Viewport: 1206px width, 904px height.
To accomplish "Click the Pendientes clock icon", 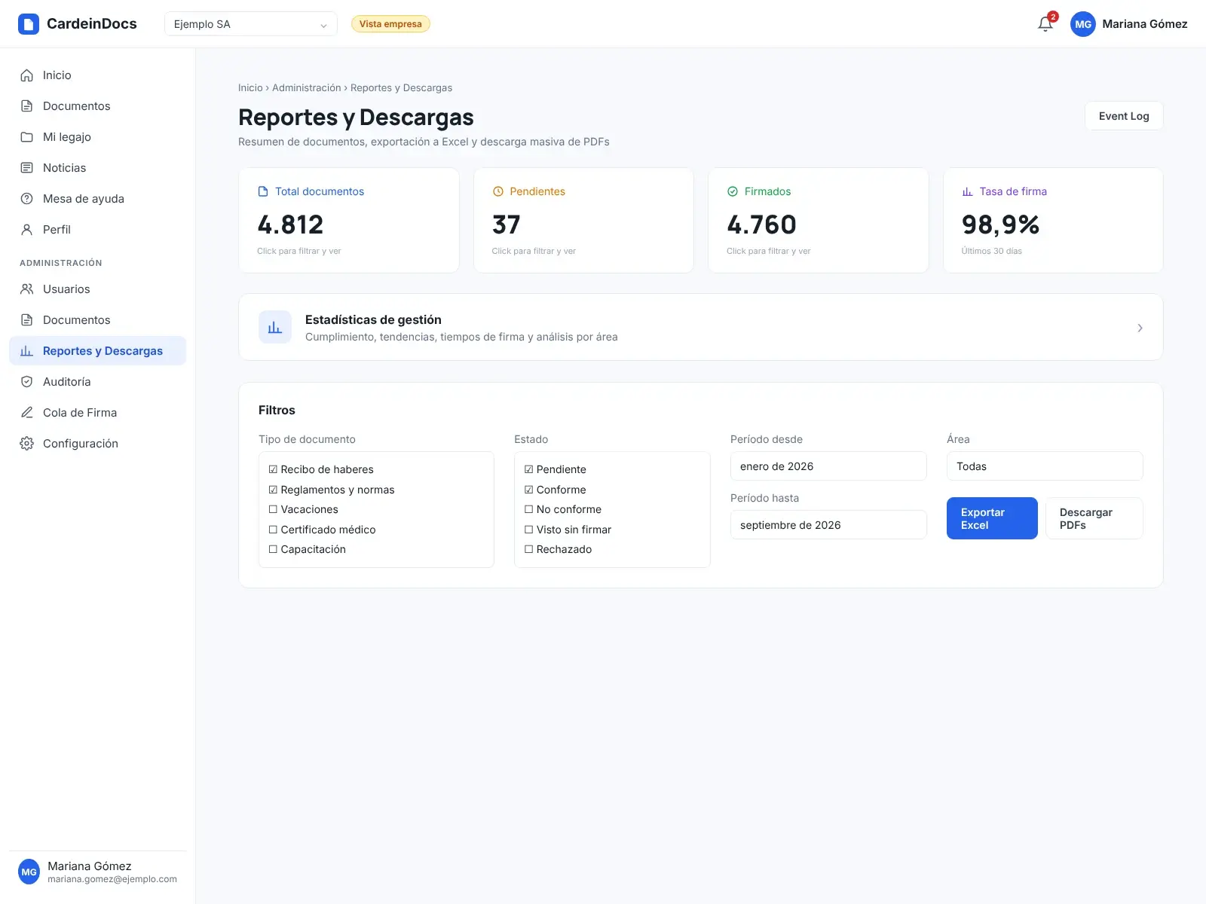I will 497,191.
